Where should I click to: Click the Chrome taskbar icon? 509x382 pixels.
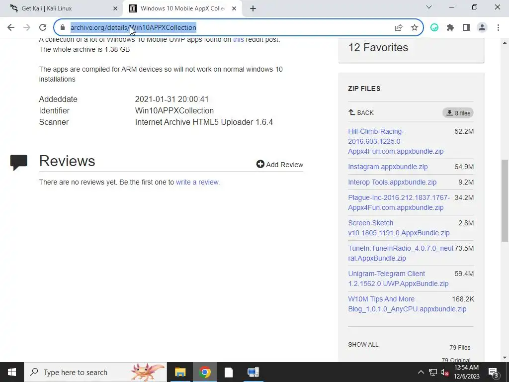tap(204, 372)
